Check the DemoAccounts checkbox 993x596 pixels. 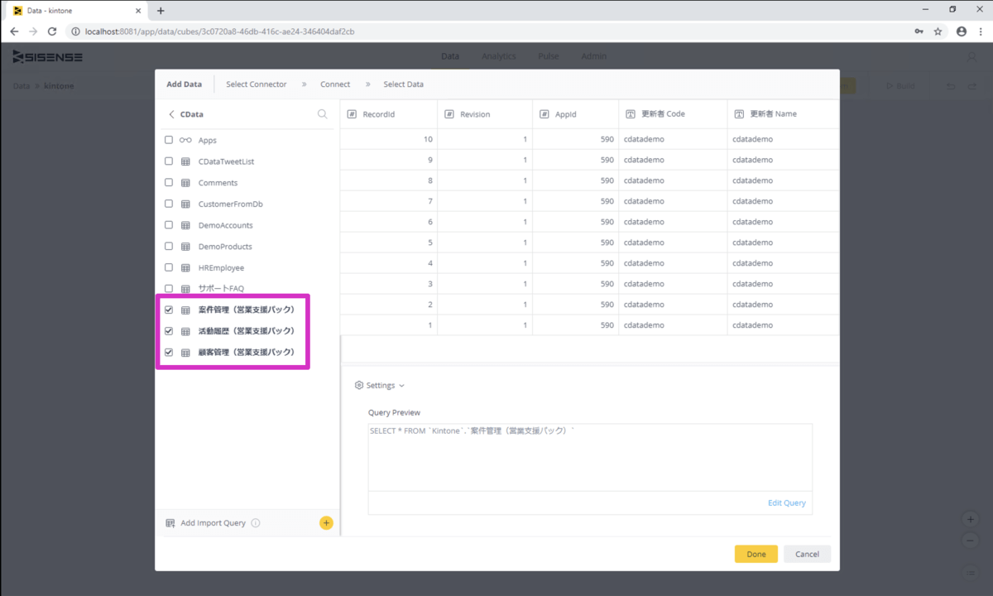169,225
